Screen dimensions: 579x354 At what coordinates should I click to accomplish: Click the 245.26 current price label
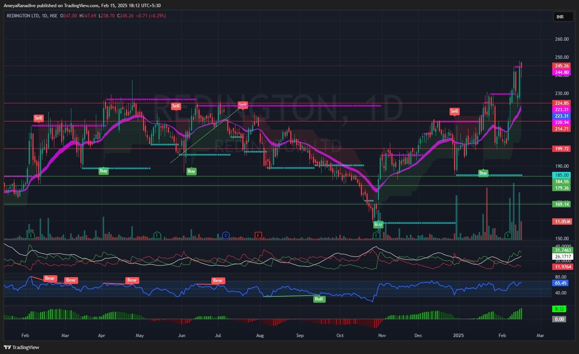562,66
